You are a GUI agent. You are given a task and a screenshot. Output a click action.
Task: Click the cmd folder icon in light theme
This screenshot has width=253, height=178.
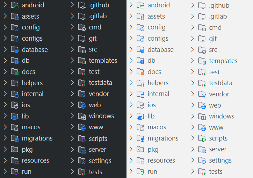point(202,28)
